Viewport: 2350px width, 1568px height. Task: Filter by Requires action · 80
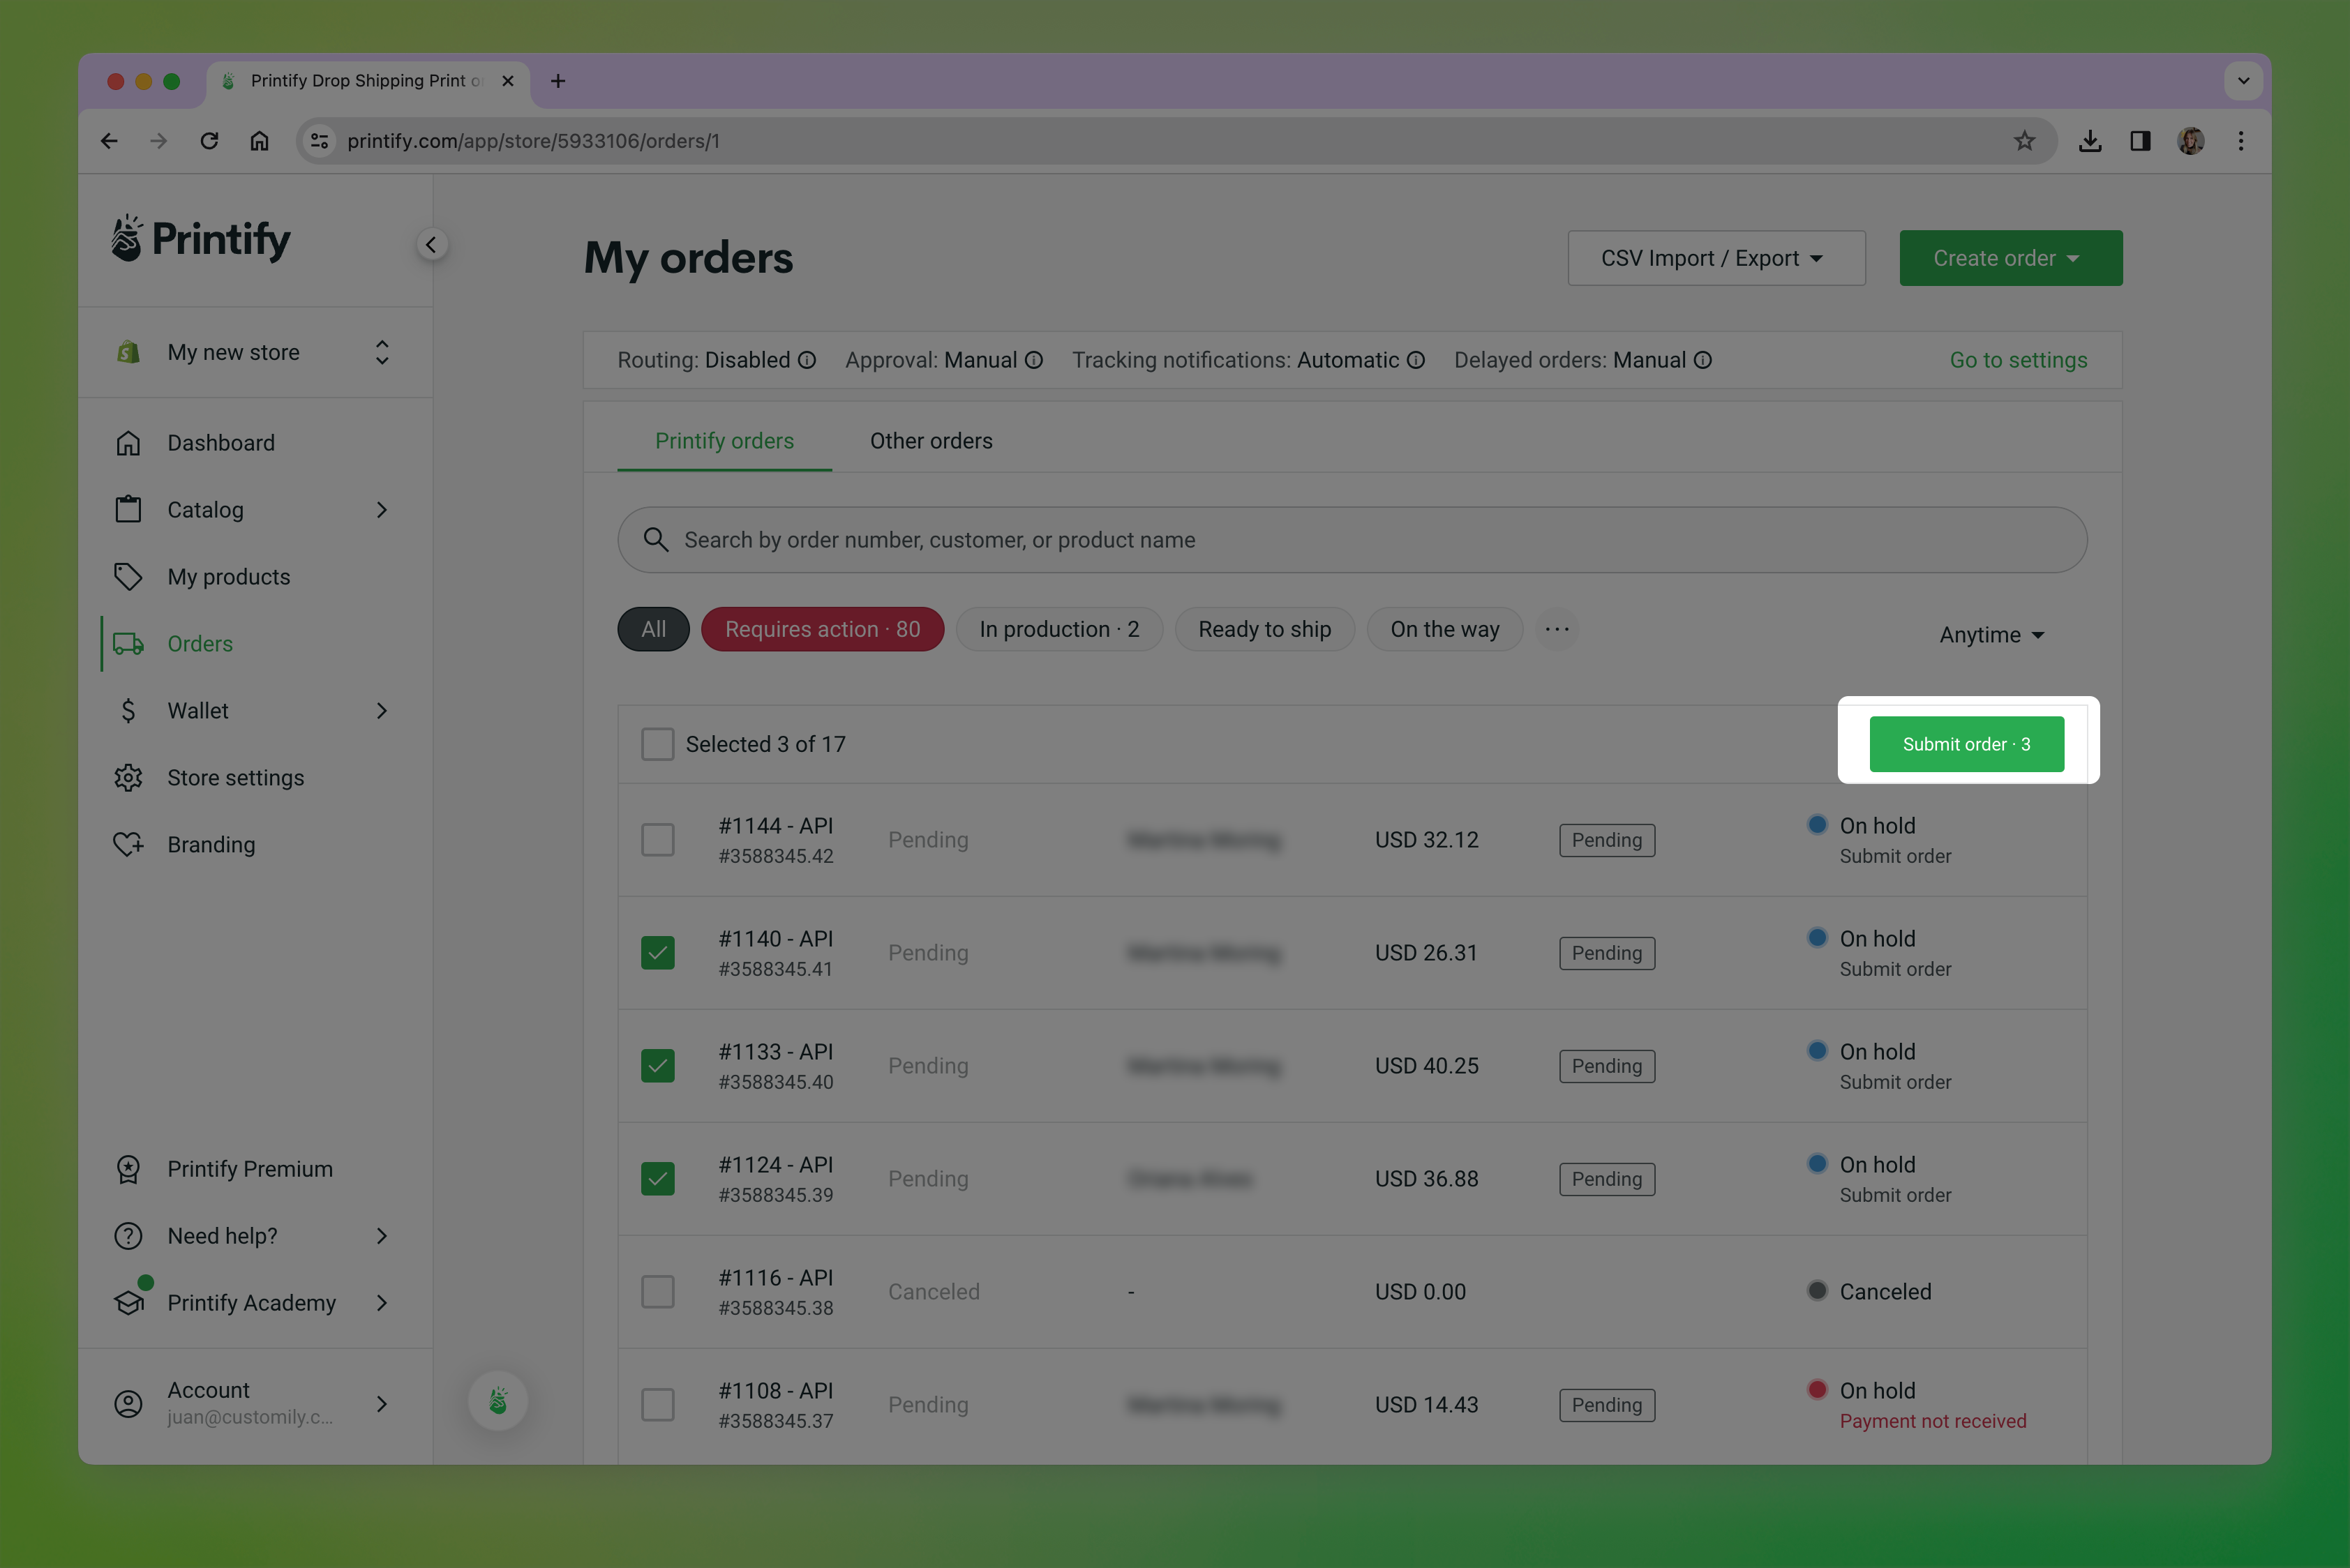pyautogui.click(x=823, y=629)
